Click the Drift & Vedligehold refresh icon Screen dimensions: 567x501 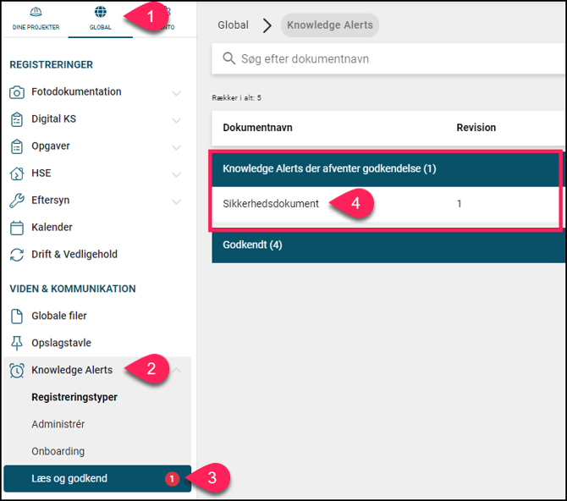[x=16, y=255]
